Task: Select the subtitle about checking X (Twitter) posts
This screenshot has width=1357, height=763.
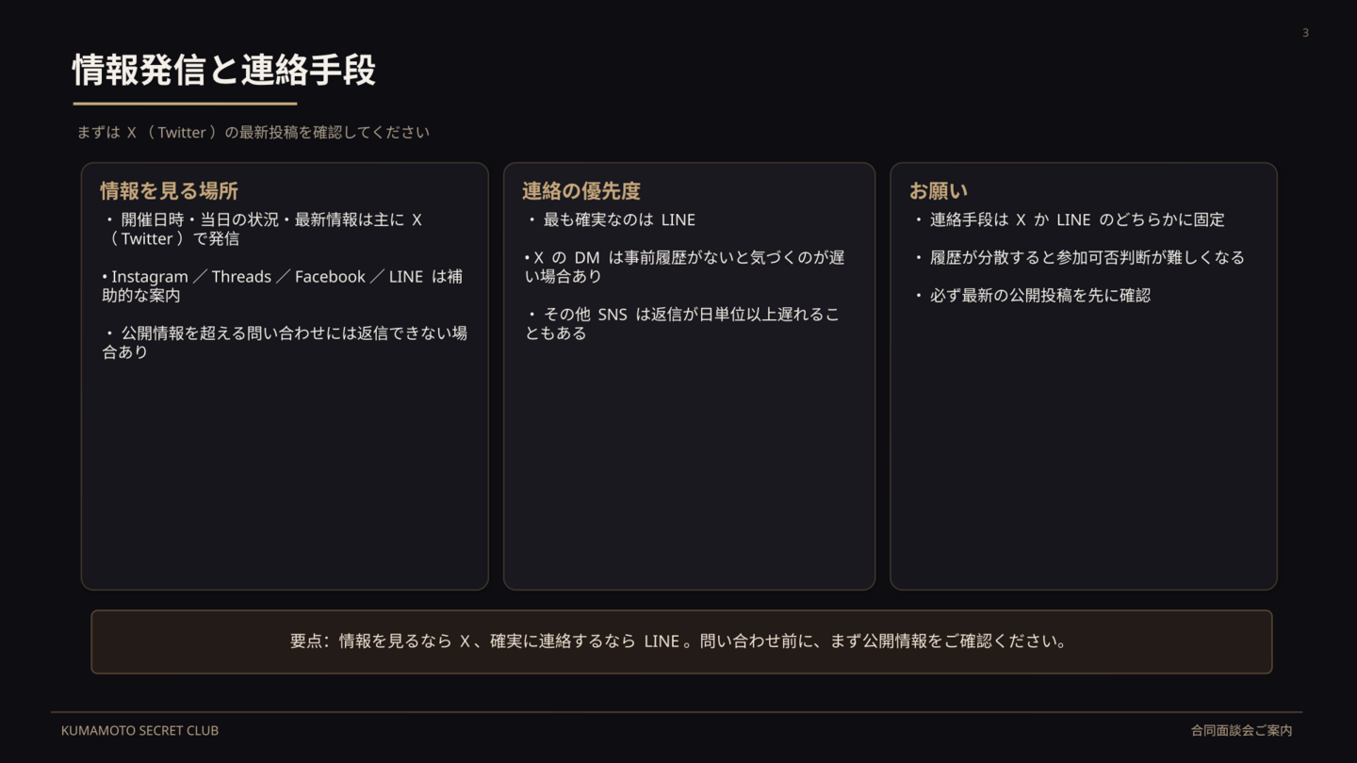Action: [x=253, y=133]
